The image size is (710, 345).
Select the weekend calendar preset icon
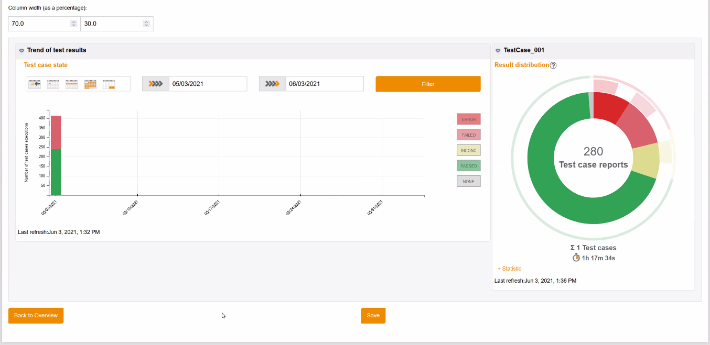point(109,84)
